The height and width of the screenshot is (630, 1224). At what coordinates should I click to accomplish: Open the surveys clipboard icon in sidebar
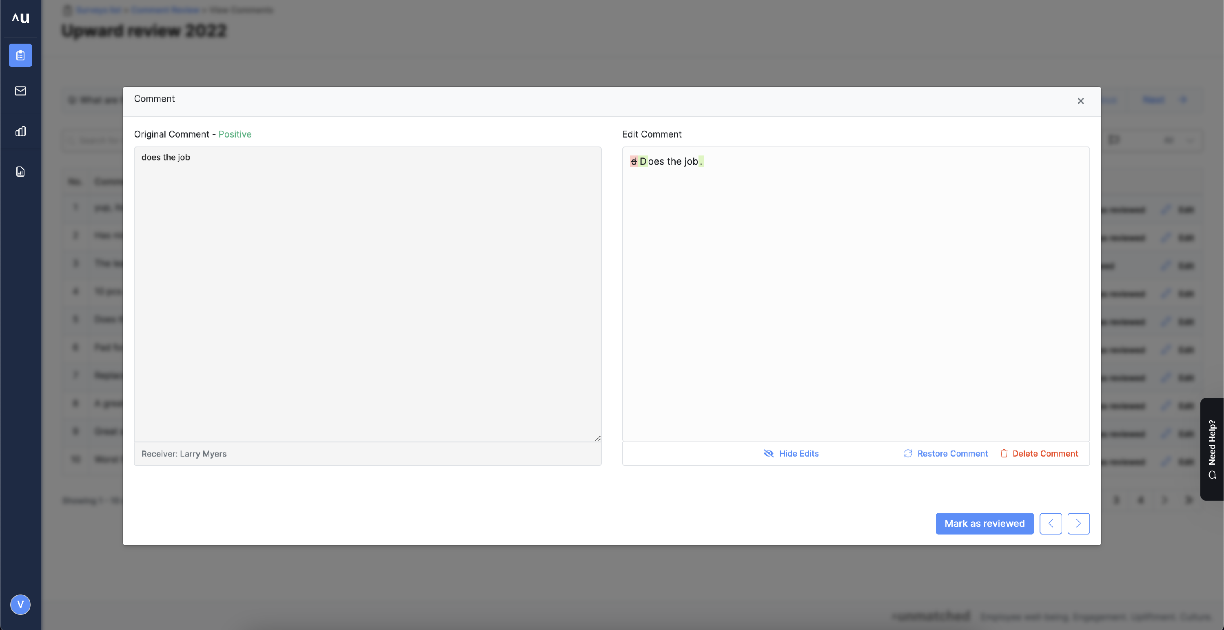point(20,55)
